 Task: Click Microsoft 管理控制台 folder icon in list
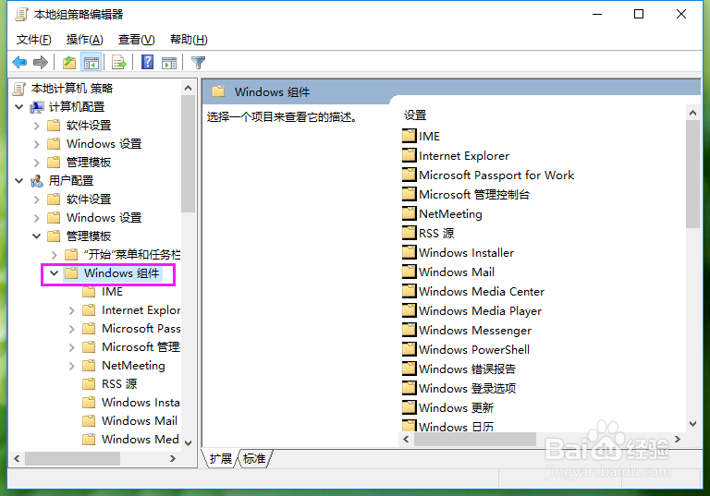click(x=409, y=194)
